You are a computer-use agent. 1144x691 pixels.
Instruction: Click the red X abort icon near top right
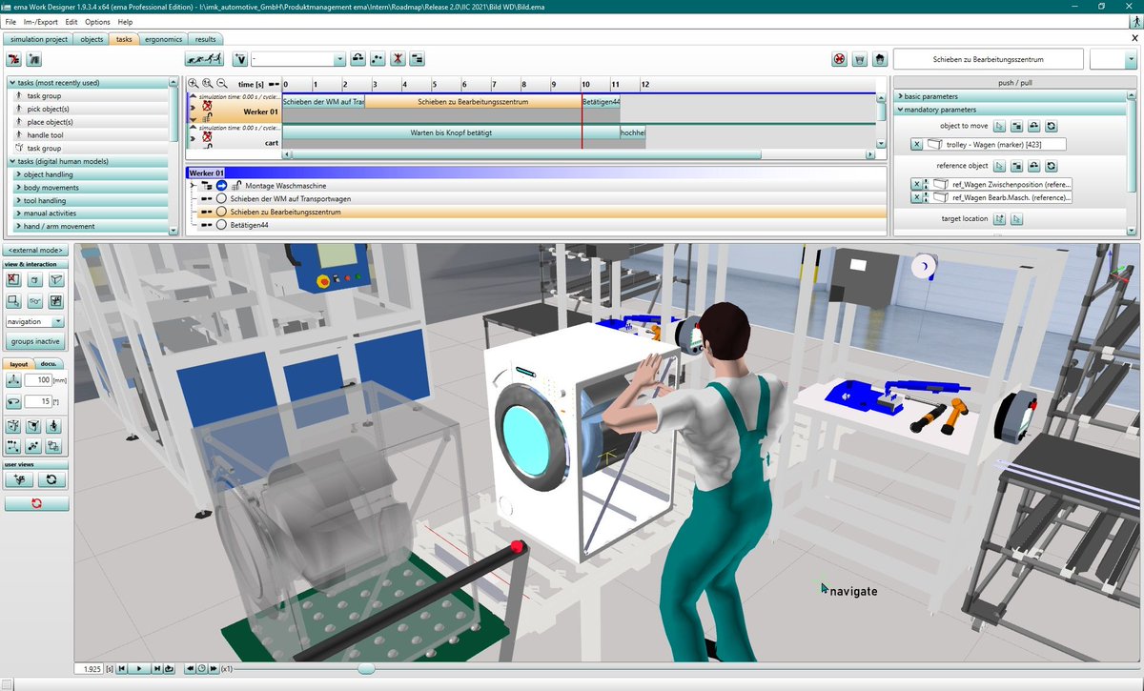(x=839, y=59)
